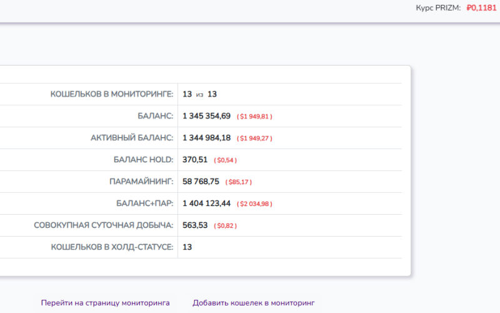Select the paramining value 58 768,75
The height and width of the screenshot is (313, 500).
201,182
